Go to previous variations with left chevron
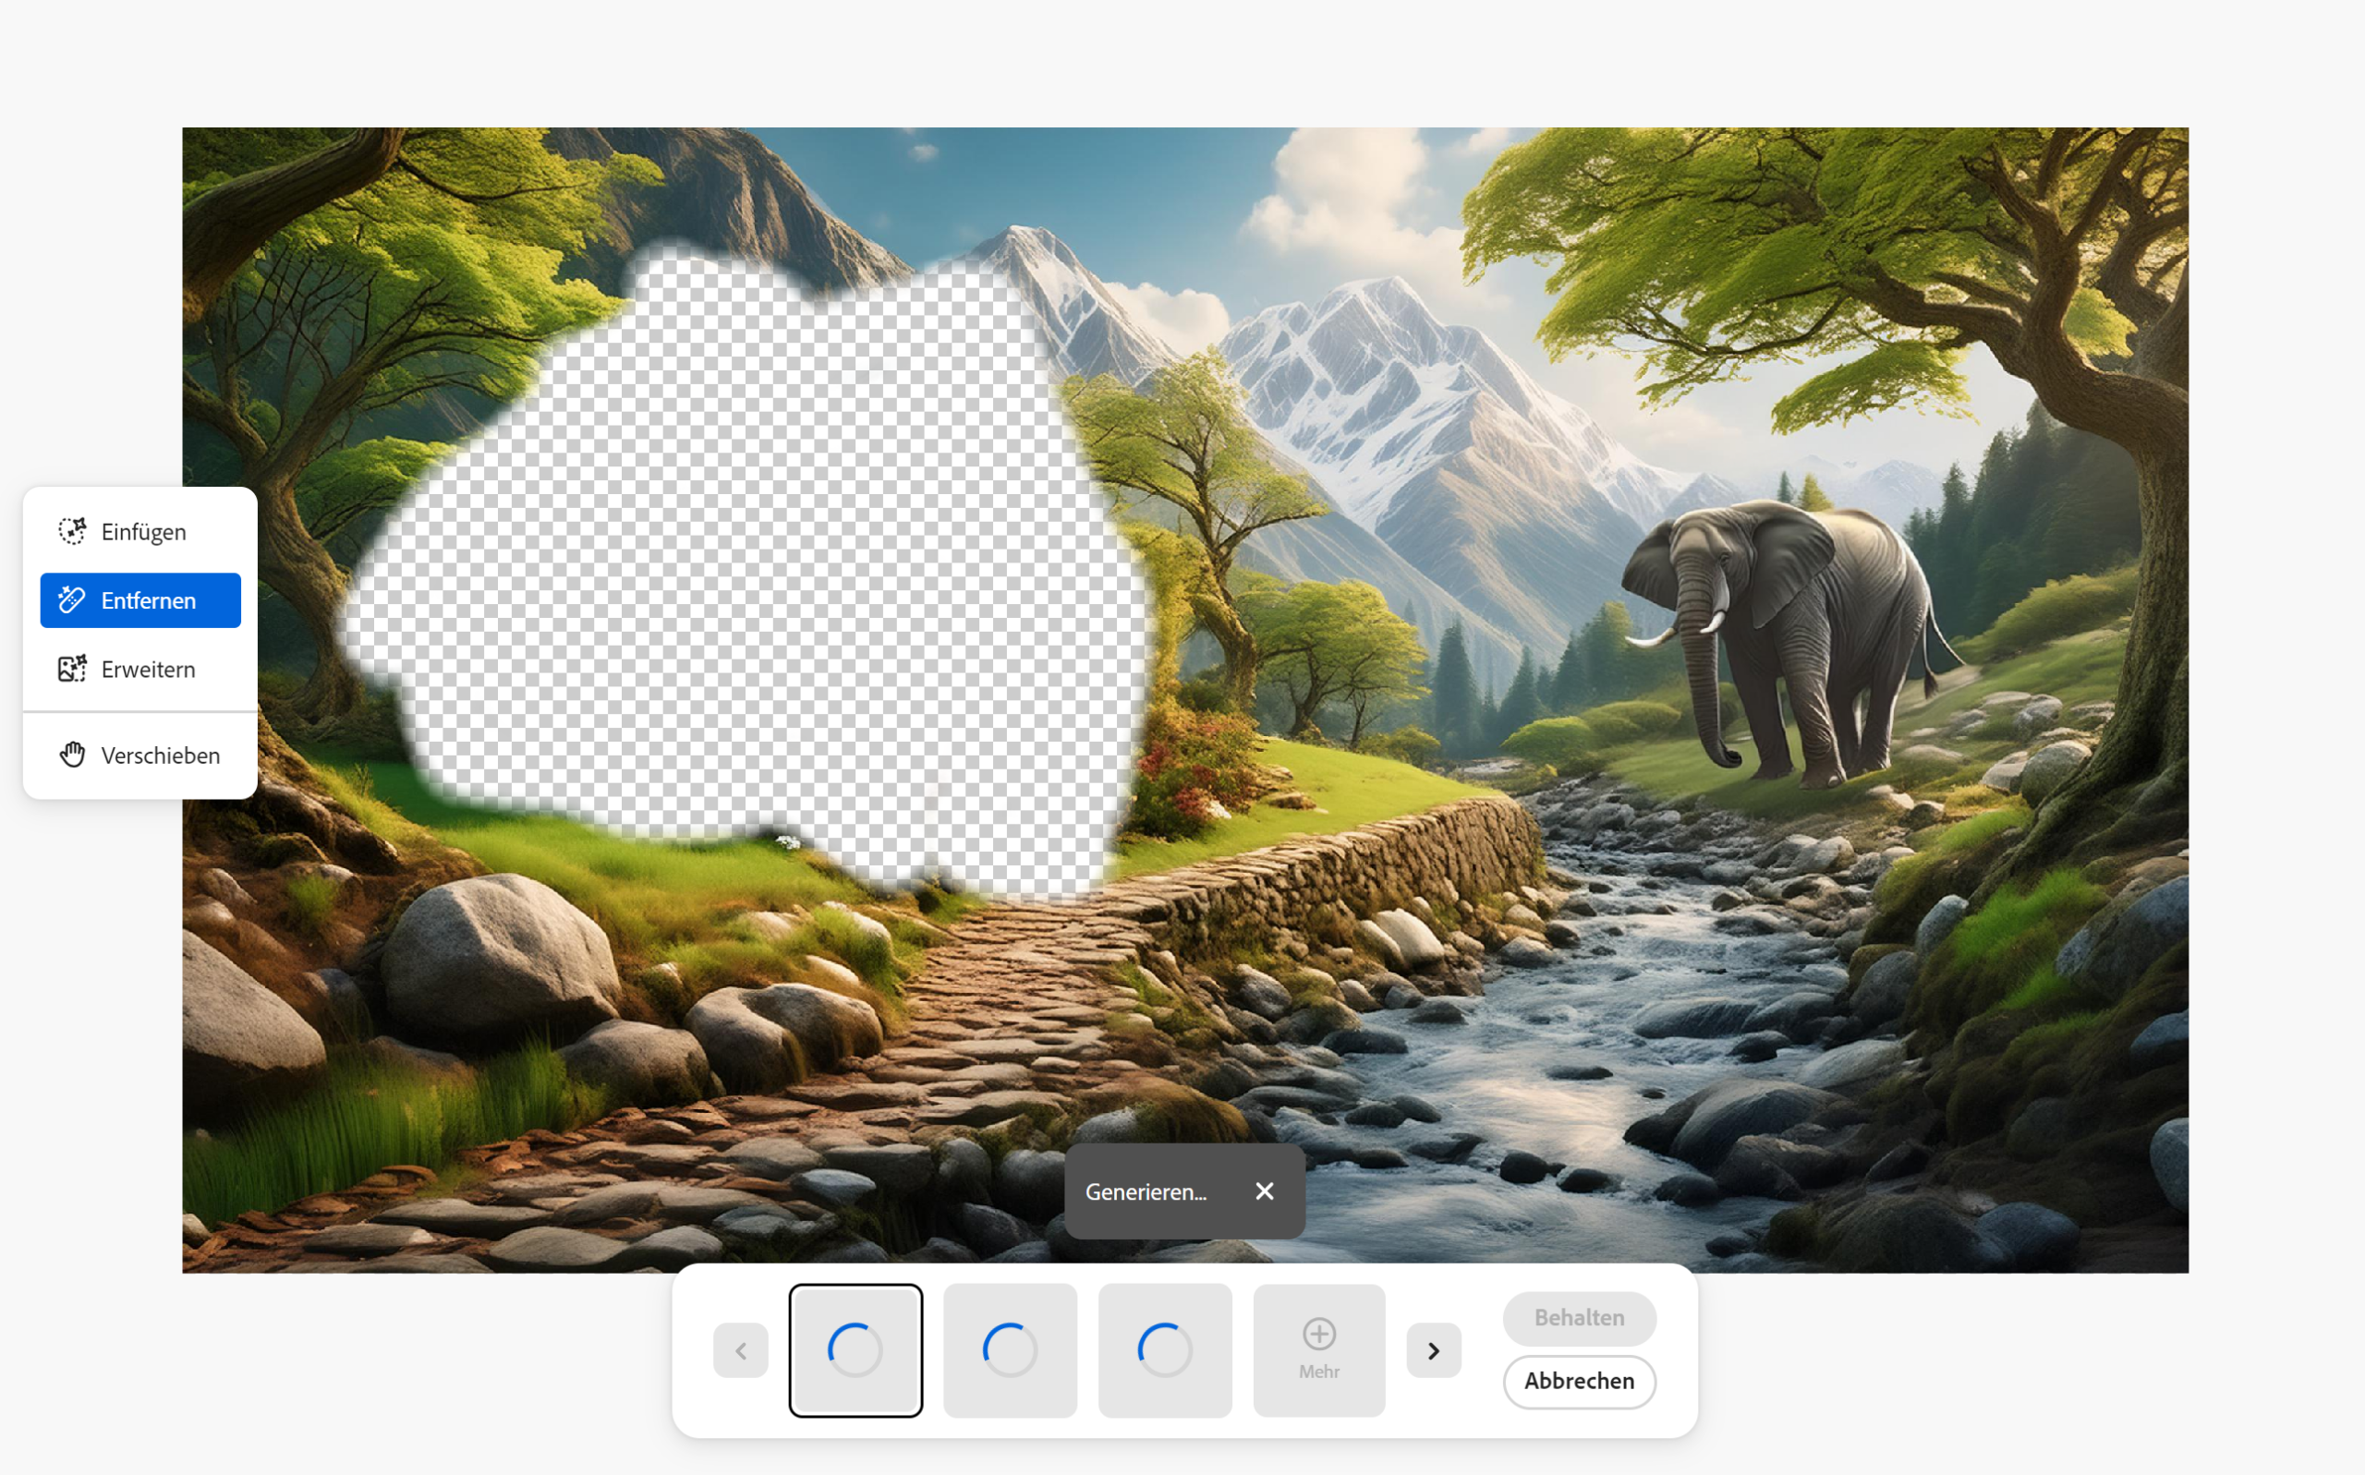Screen dimensions: 2365x1475 click(741, 1350)
